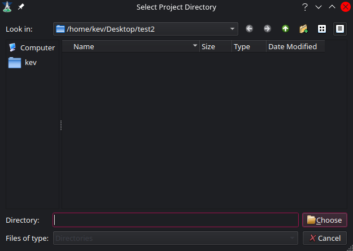This screenshot has width=353, height=251.
Task: Click the Back navigation arrow
Action: [x=249, y=29]
